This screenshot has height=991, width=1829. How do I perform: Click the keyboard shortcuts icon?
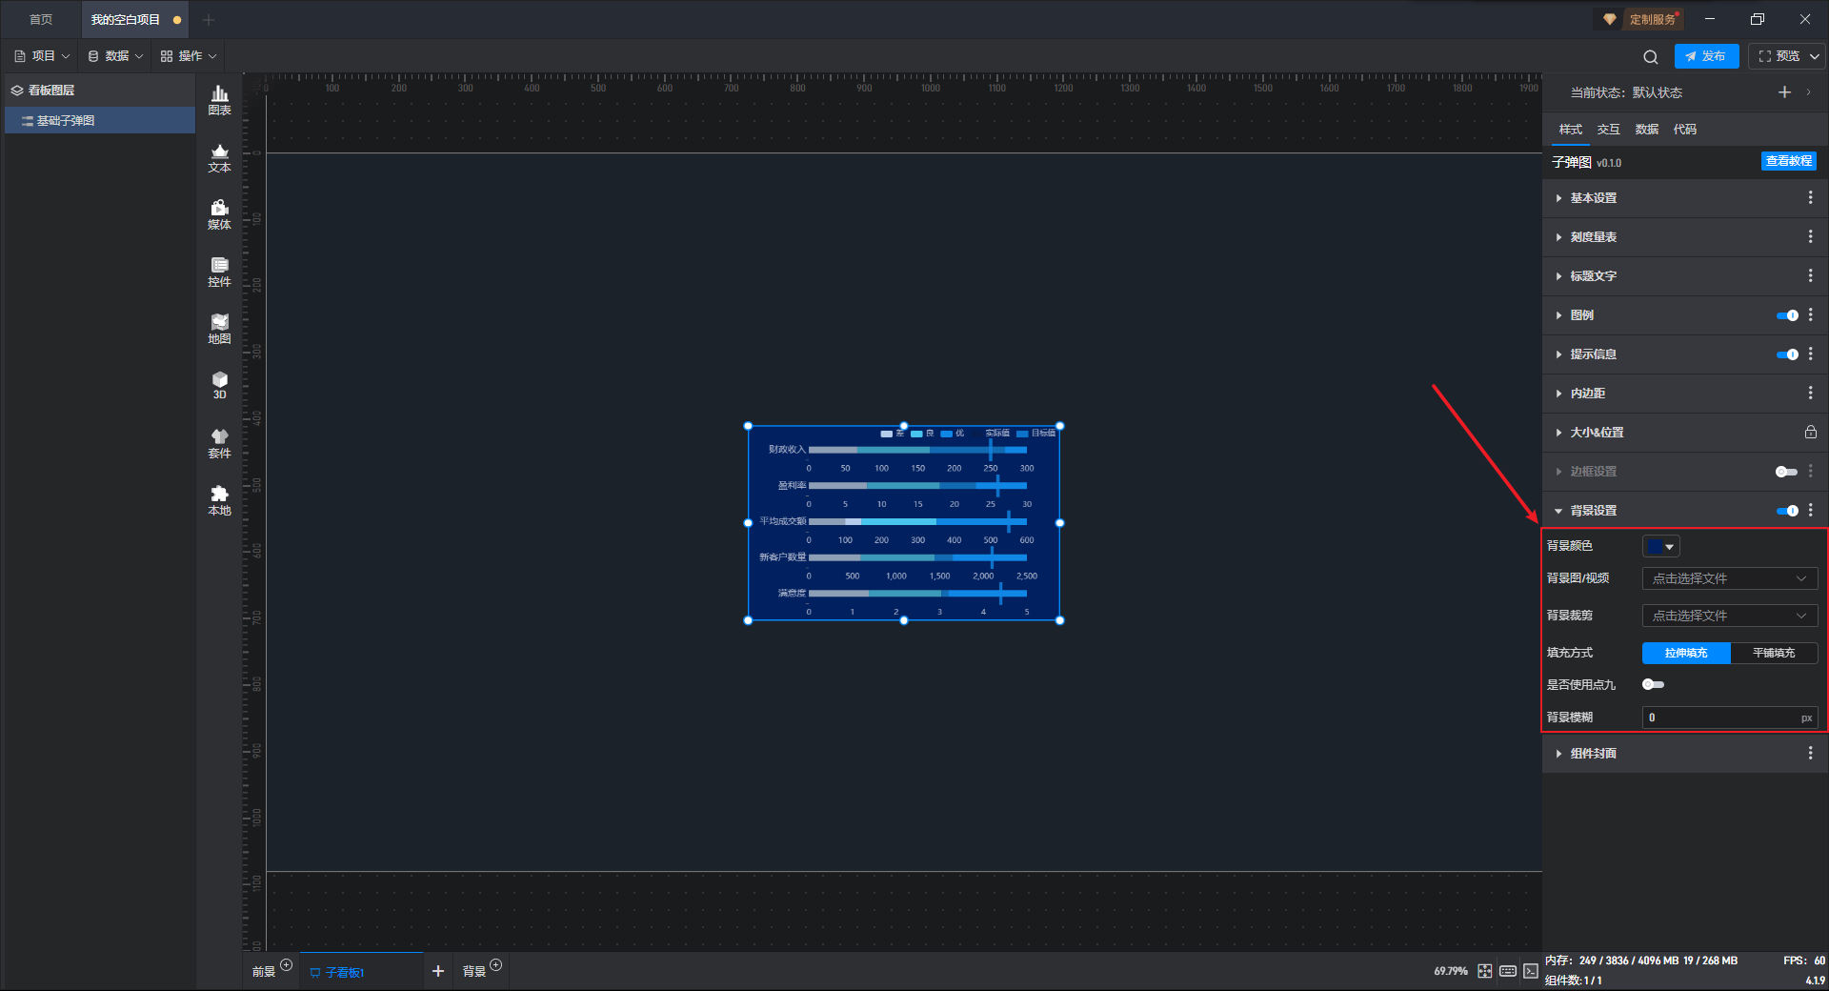(x=1508, y=971)
